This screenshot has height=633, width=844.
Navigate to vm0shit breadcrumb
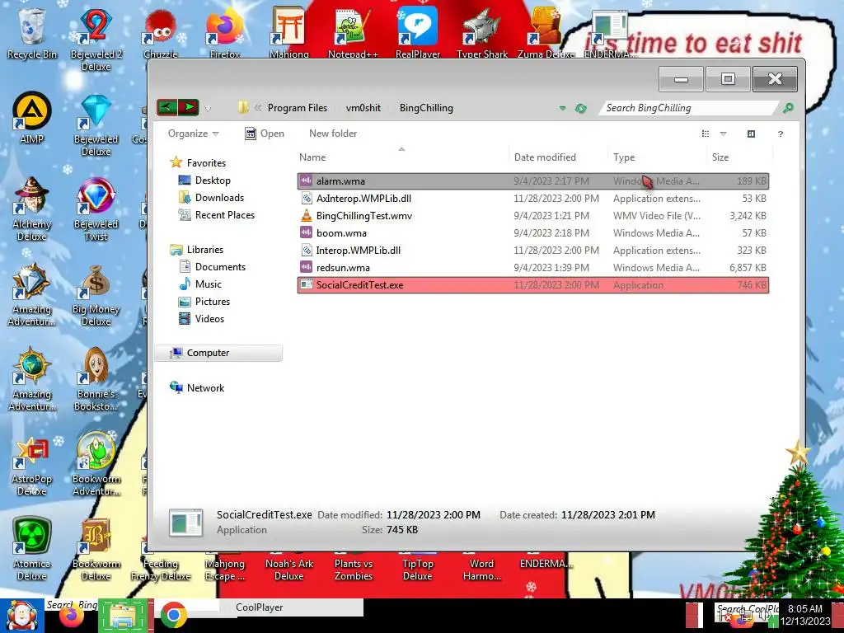coord(363,108)
